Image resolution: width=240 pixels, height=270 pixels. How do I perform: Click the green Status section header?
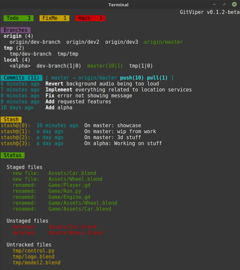pos(13,155)
